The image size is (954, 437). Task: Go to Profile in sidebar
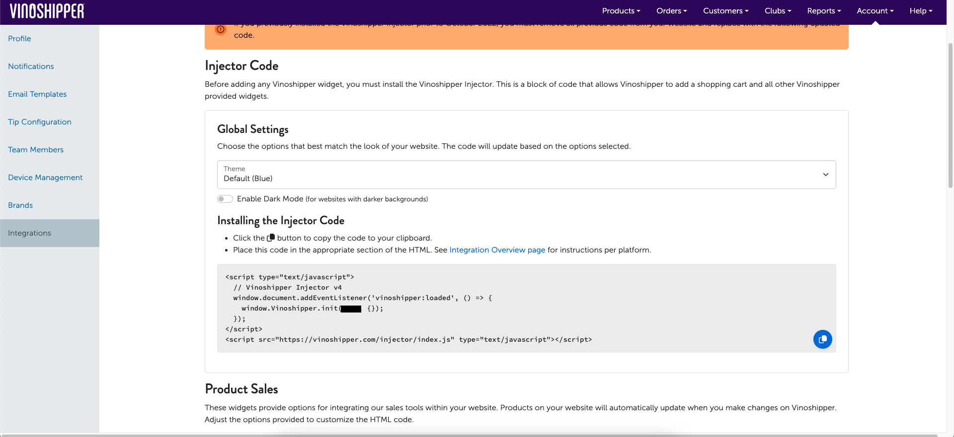[50, 39]
